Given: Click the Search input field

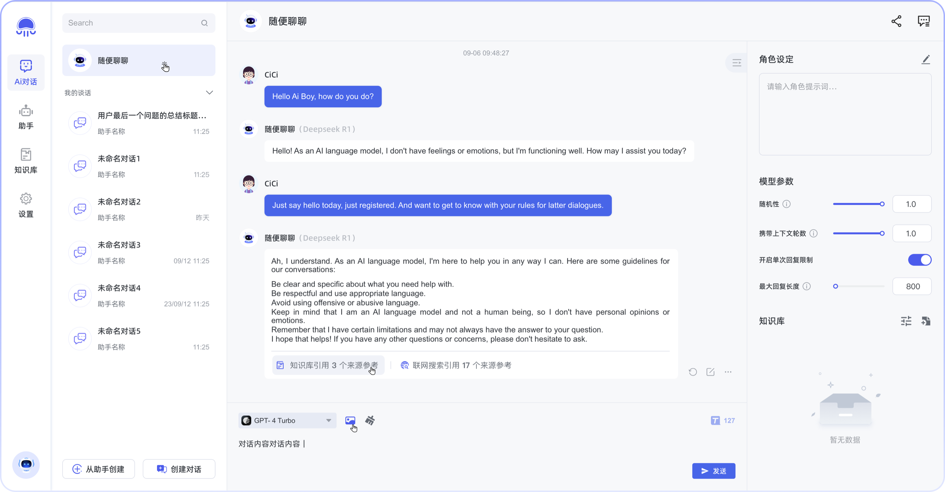Looking at the screenshot, I should pos(132,23).
